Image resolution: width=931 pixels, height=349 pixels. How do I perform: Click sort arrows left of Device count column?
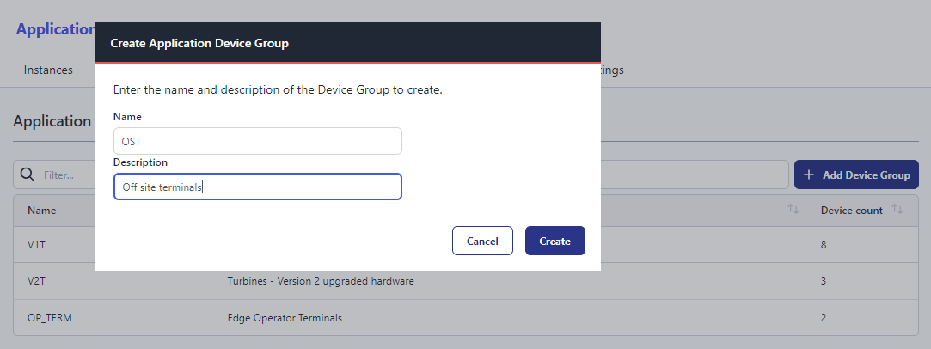tap(793, 210)
